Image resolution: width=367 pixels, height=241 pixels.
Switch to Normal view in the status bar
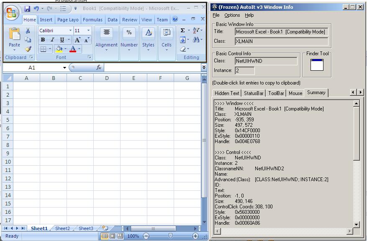(x=104, y=236)
